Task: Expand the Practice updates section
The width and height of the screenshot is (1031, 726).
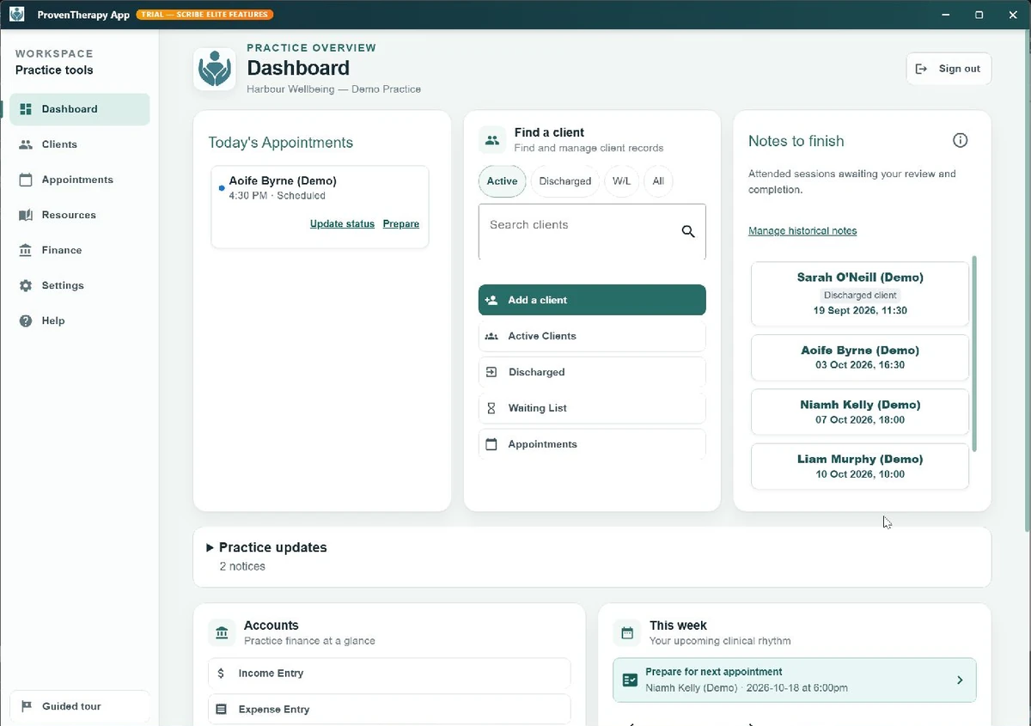Action: pyautogui.click(x=592, y=557)
